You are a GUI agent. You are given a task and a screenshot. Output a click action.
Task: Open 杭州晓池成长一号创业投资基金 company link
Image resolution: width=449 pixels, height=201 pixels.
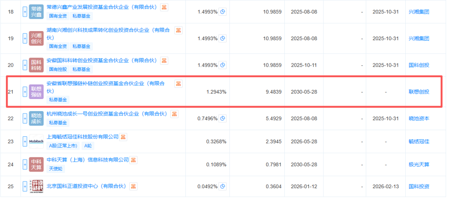107,114
